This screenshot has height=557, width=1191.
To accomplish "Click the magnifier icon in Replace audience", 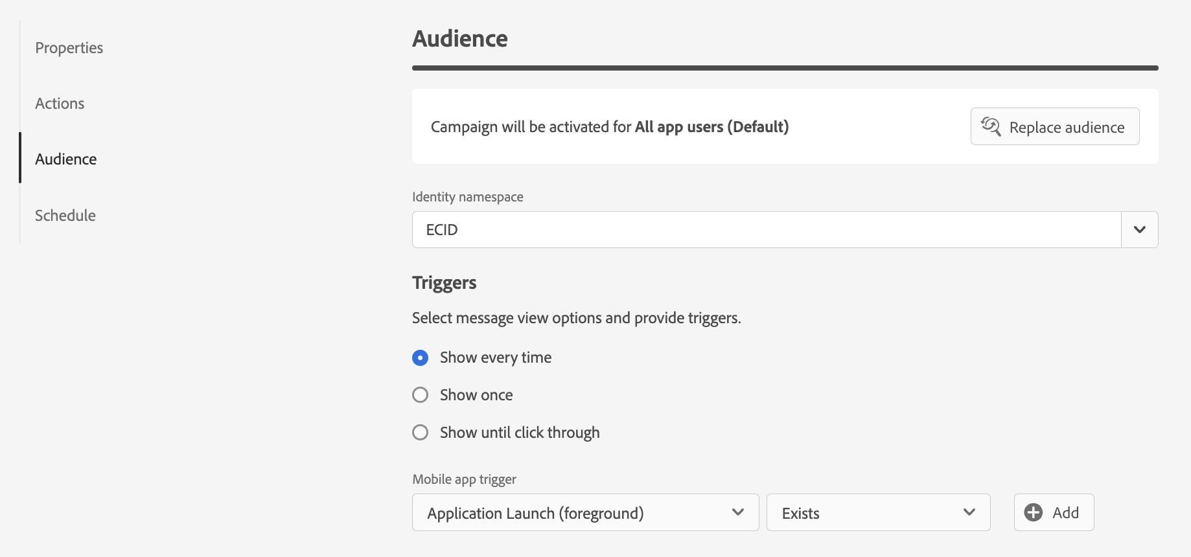I will (991, 126).
